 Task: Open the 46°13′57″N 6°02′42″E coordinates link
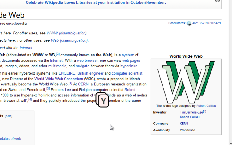click(x=207, y=23)
